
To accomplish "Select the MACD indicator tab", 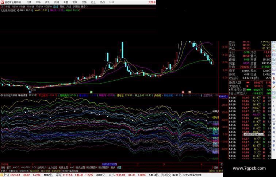I will point(16,168).
